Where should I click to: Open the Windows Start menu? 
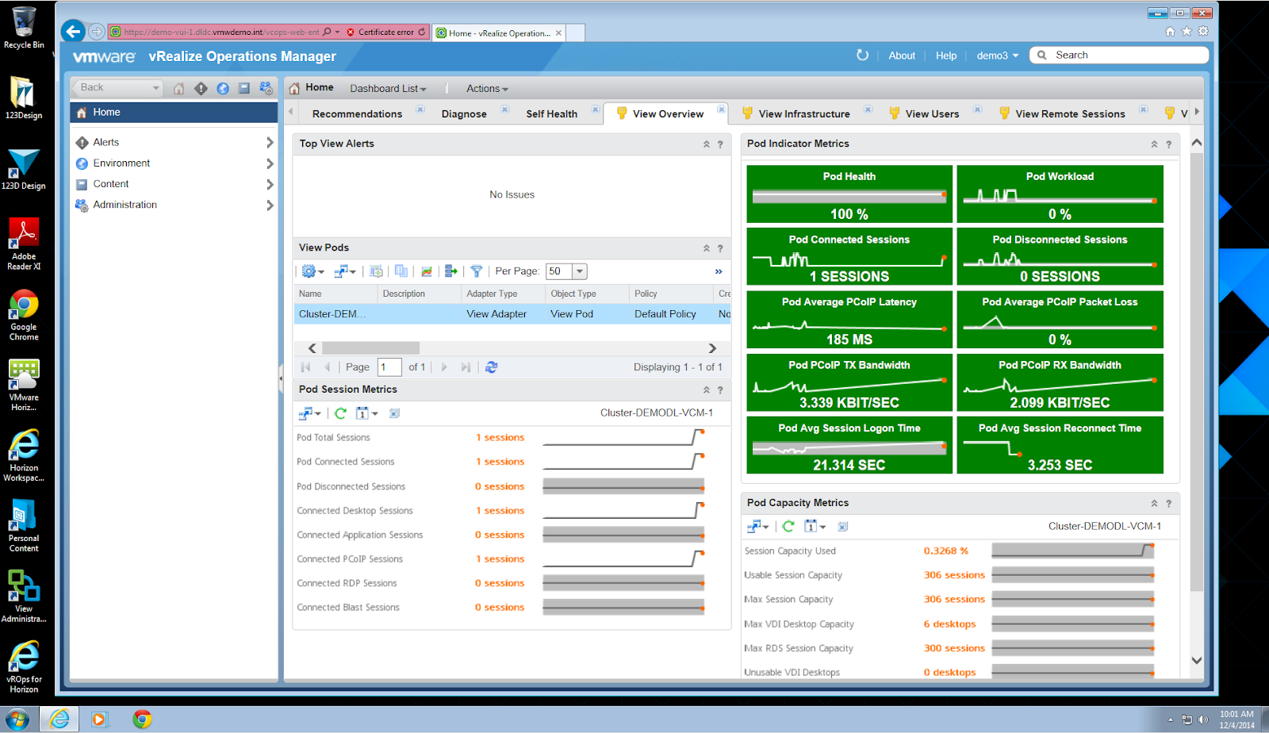[x=17, y=720]
